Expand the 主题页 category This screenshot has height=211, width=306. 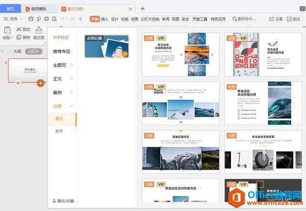point(62,65)
